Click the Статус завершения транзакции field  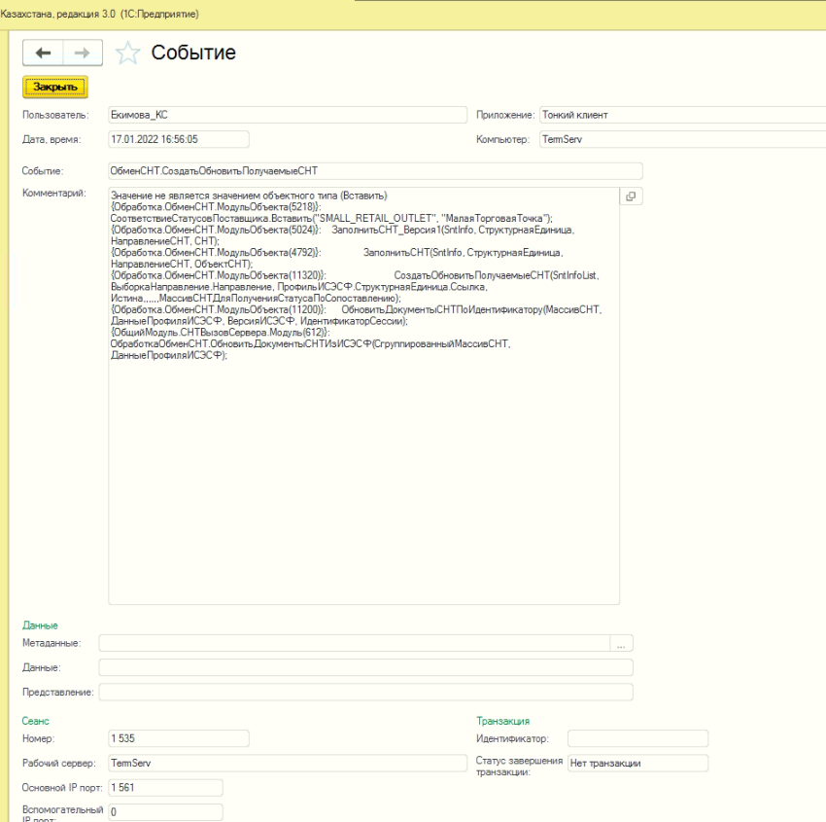coord(637,764)
